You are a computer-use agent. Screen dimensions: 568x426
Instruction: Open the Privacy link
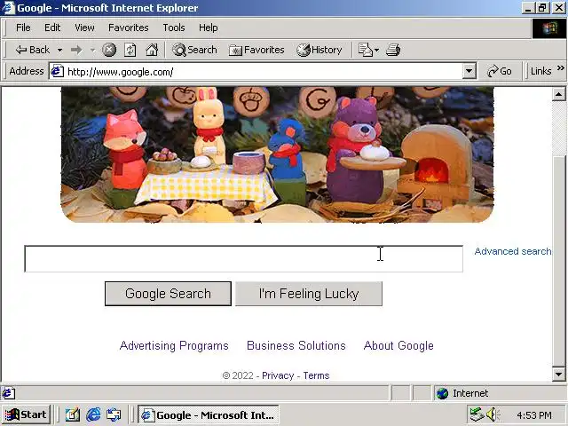pos(278,375)
